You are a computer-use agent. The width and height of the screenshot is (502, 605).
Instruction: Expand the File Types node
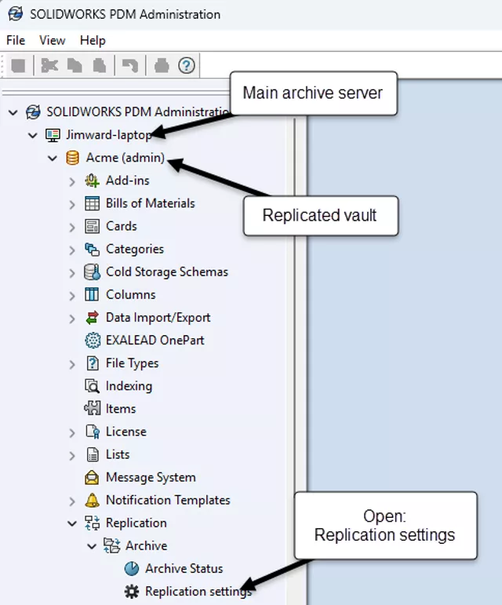pos(72,364)
